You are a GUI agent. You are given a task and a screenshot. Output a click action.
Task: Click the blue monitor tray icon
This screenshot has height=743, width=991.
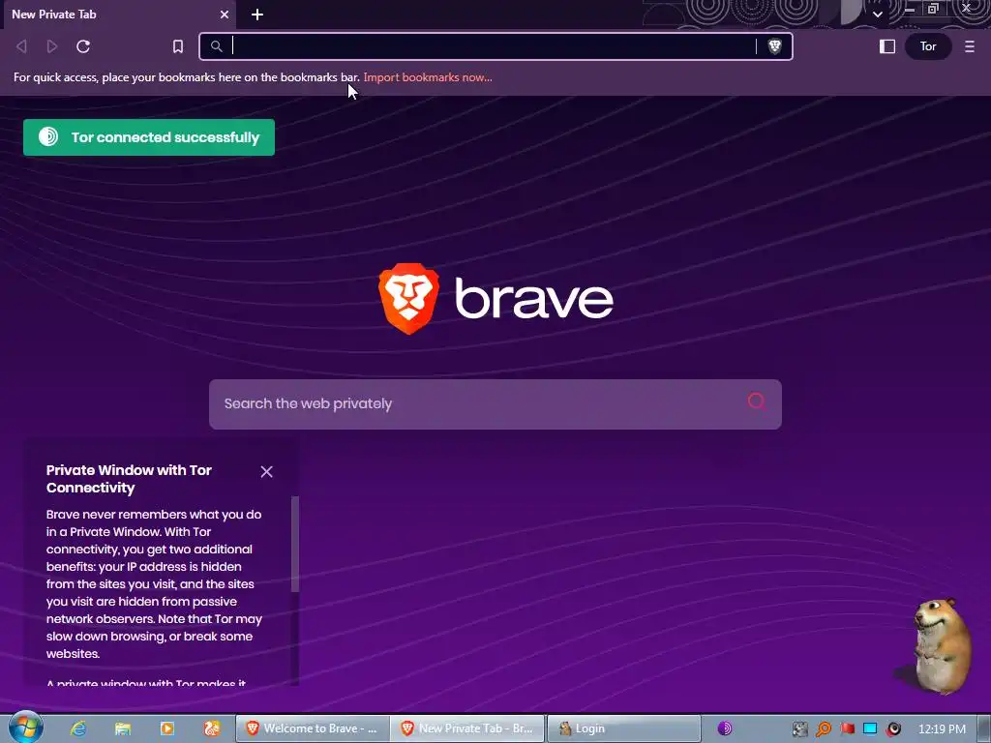pyautogui.click(x=870, y=729)
